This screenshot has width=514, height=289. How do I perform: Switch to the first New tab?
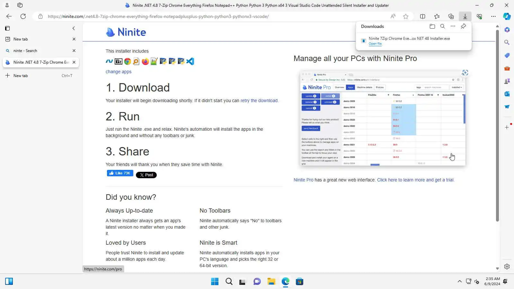click(41, 39)
